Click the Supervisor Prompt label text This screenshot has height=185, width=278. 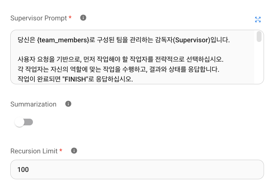38,18
